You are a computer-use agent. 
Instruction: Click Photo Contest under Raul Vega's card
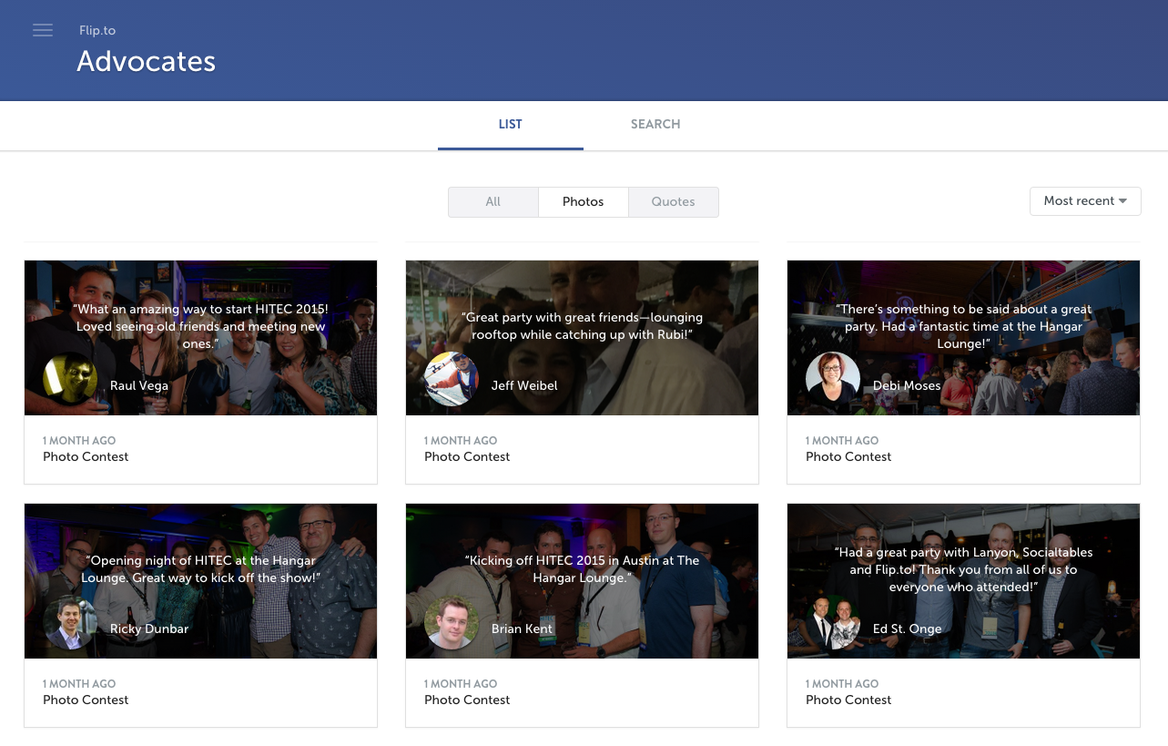[86, 457]
